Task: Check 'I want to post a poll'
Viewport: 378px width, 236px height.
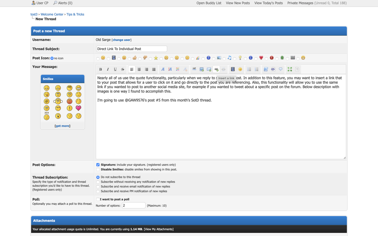Action: pos(98,199)
